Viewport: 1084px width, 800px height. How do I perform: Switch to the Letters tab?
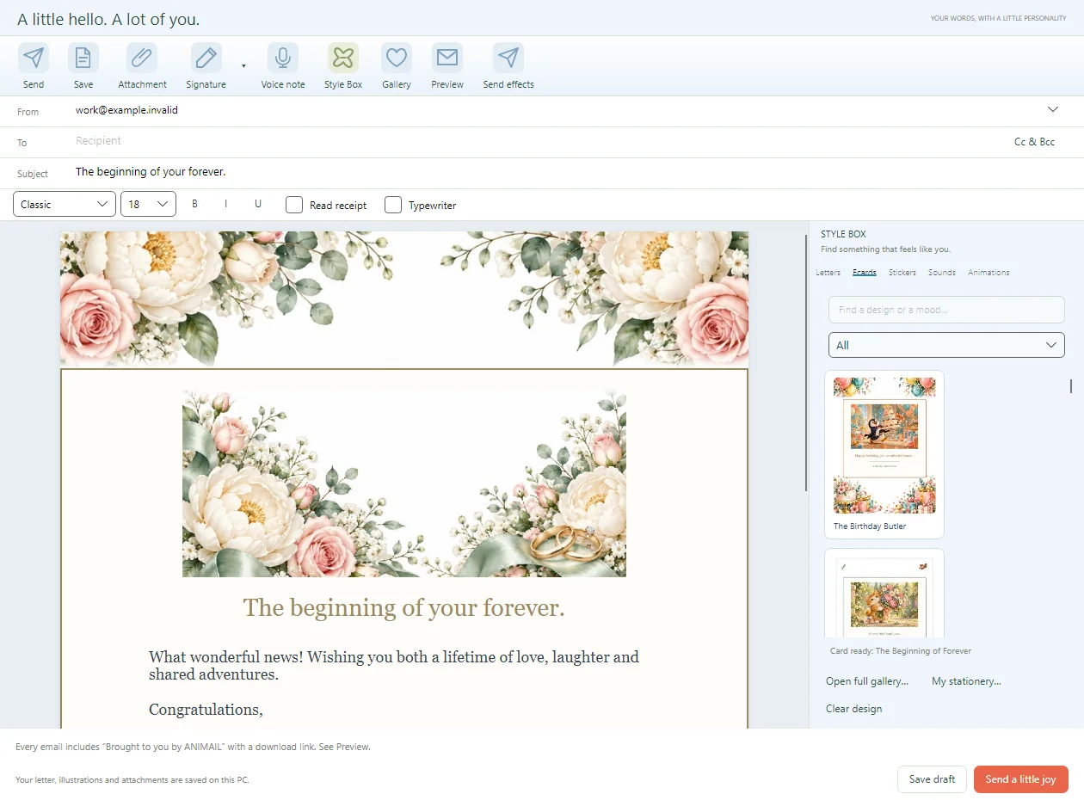coord(828,273)
